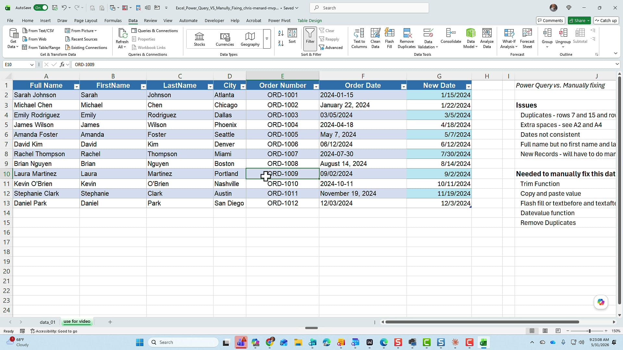Open the Formulas tab

click(x=113, y=20)
